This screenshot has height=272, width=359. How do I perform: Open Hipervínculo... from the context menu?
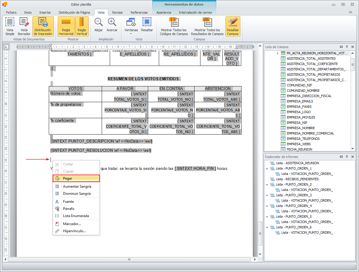74,231
